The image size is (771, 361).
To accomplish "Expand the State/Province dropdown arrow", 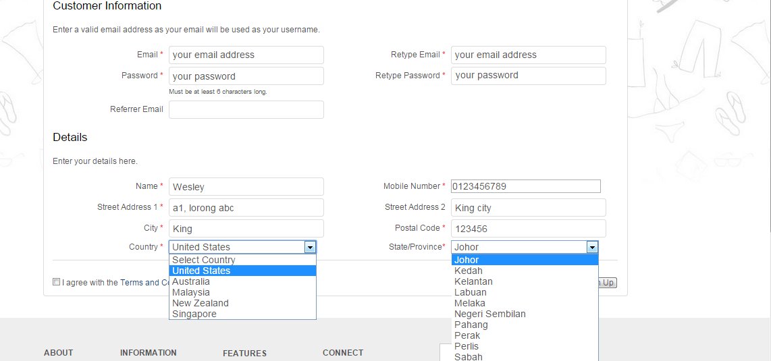I will click(592, 248).
